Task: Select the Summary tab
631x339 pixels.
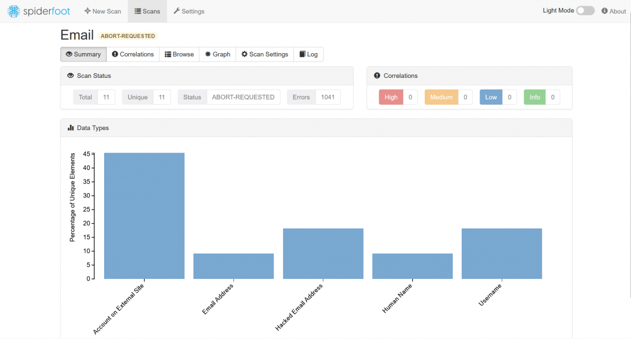Action: click(x=84, y=54)
